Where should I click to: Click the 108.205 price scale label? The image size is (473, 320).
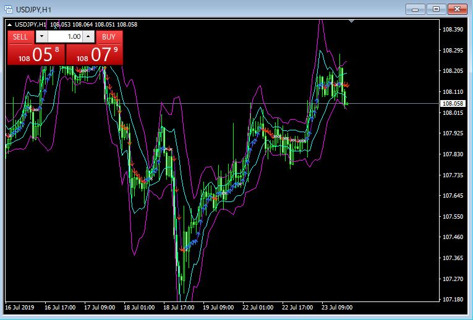click(453, 71)
